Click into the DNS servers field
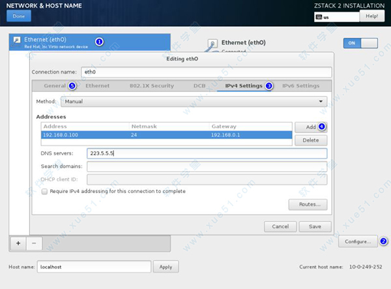Viewport: 391px width, 289px height. click(206, 153)
